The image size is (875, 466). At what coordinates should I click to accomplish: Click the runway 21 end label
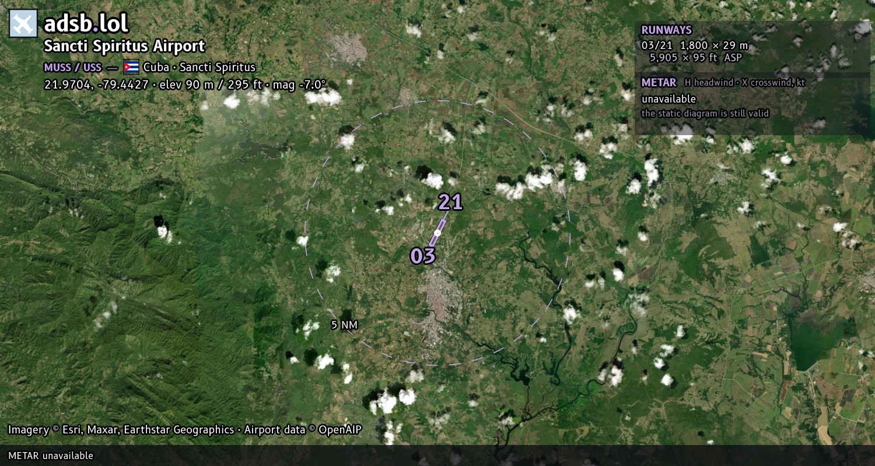coord(450,202)
